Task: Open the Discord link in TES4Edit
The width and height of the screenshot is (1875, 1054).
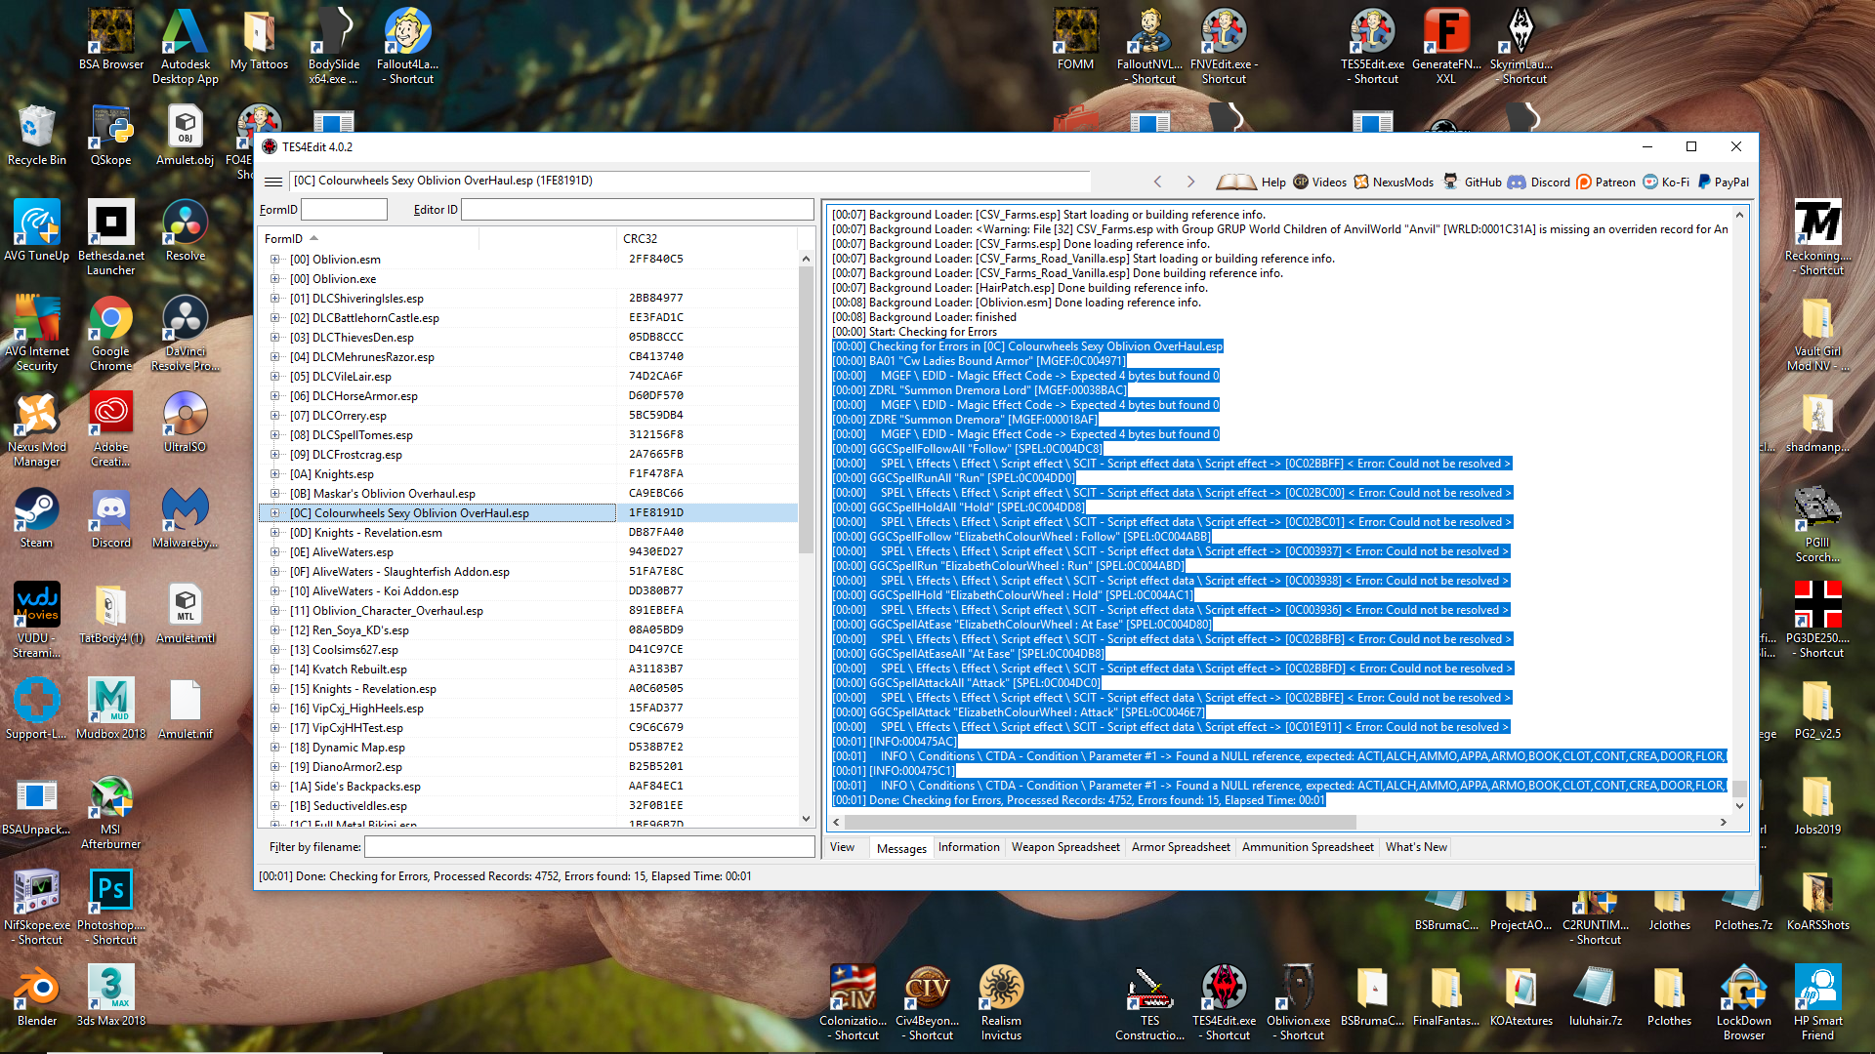Action: 1539,182
